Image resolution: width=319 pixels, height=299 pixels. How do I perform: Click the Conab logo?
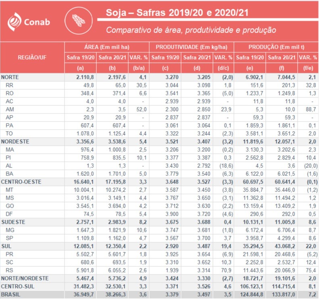[x=29, y=21]
